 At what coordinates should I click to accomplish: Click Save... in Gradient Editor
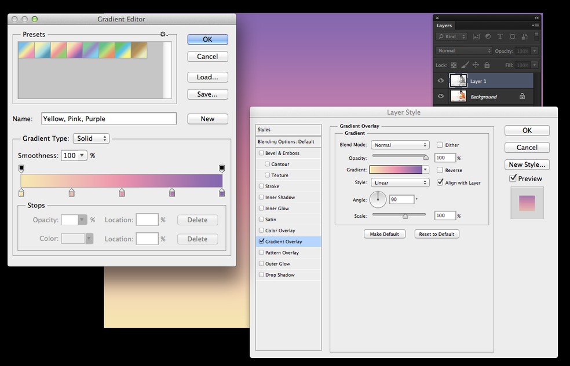(207, 94)
